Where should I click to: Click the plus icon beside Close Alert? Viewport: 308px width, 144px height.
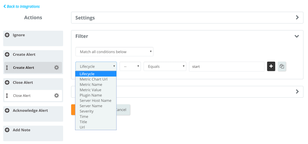pyautogui.click(x=7, y=82)
